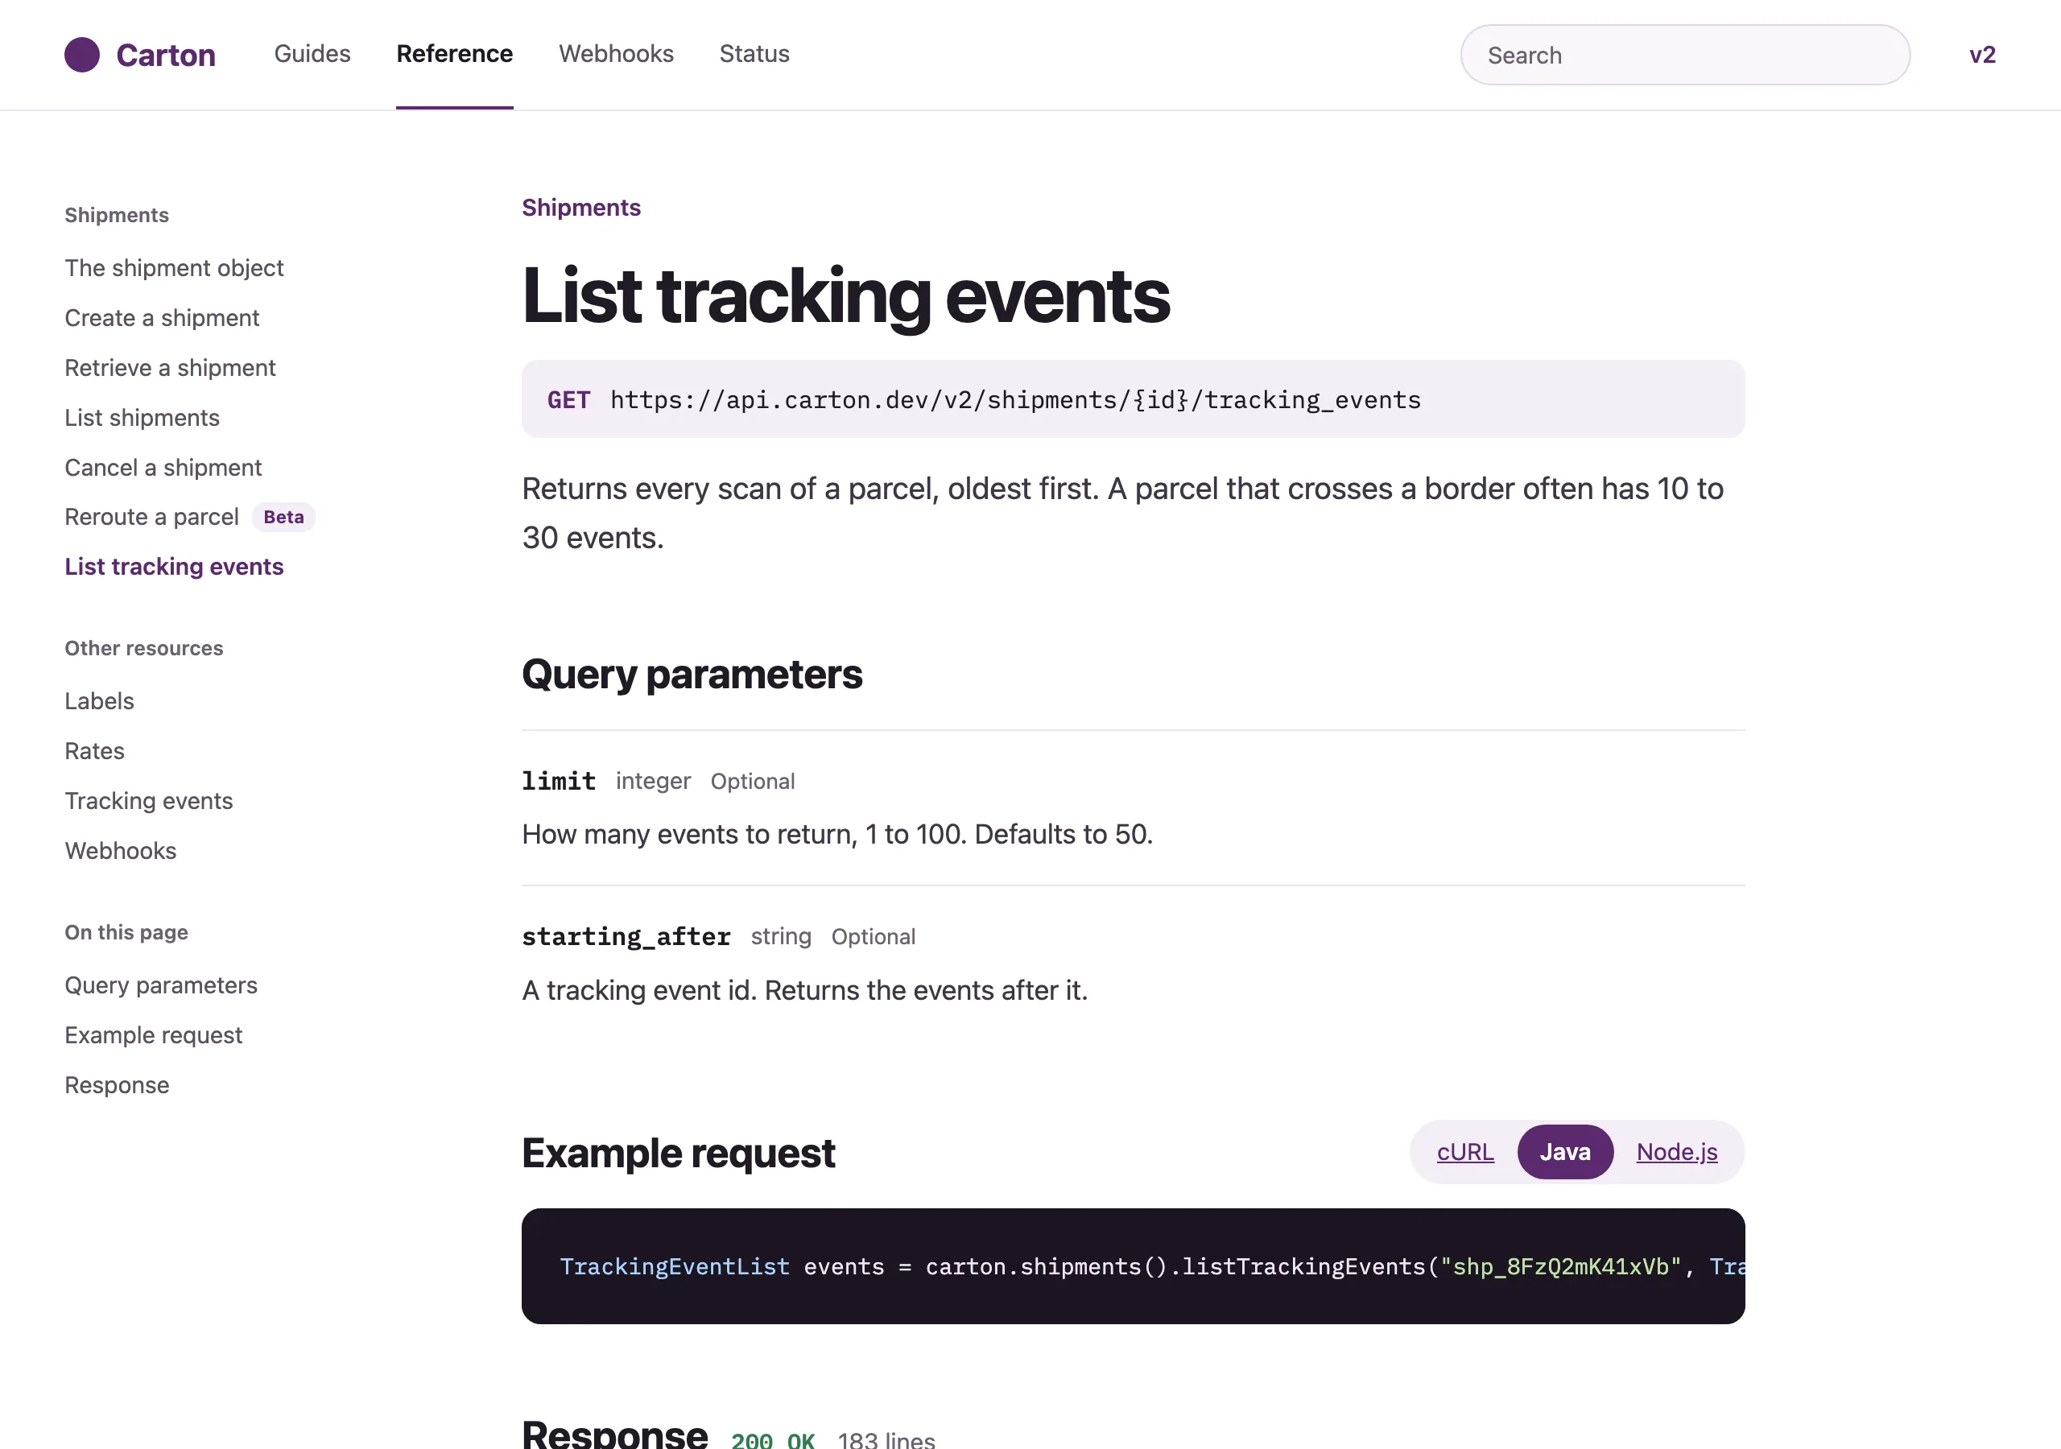Select the Reference nav tab
Screen dimensions: 2061x1449
point(454,54)
